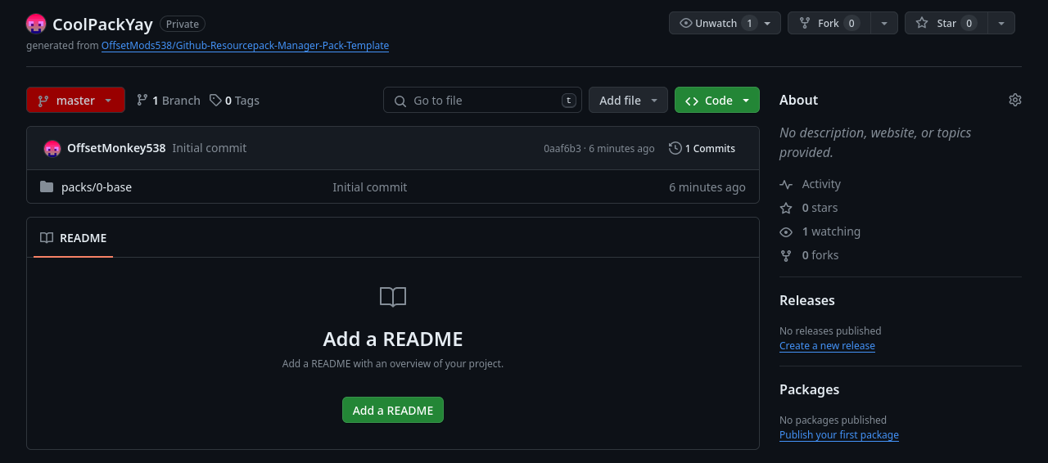Open the OffsetMods538 template repository link
1048x463 pixels.
point(245,46)
